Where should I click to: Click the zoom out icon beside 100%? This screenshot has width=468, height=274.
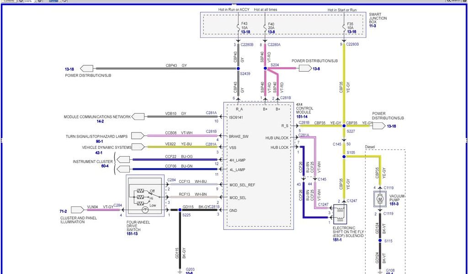[21, 1]
